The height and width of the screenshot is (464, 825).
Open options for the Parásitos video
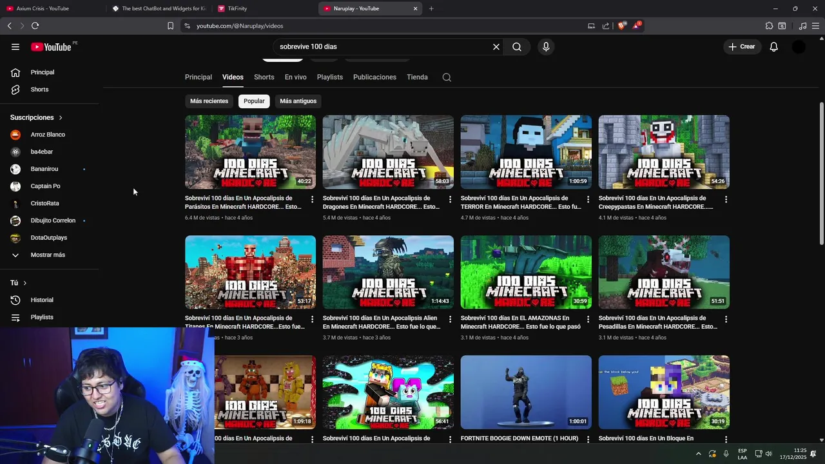[312, 199]
